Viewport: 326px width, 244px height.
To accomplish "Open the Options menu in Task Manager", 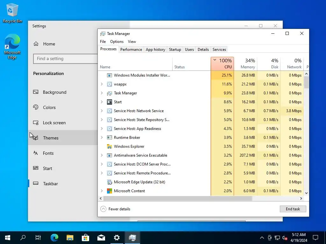I will (117, 42).
